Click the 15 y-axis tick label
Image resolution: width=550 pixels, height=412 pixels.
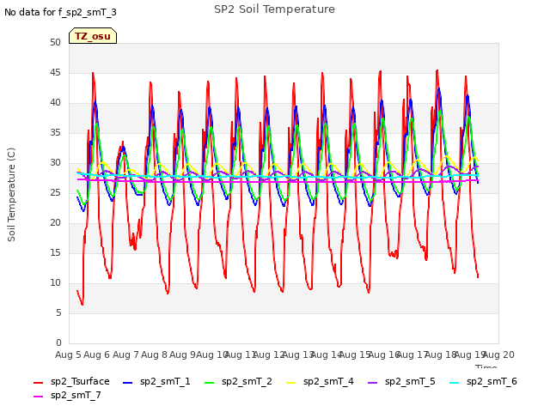55,252
